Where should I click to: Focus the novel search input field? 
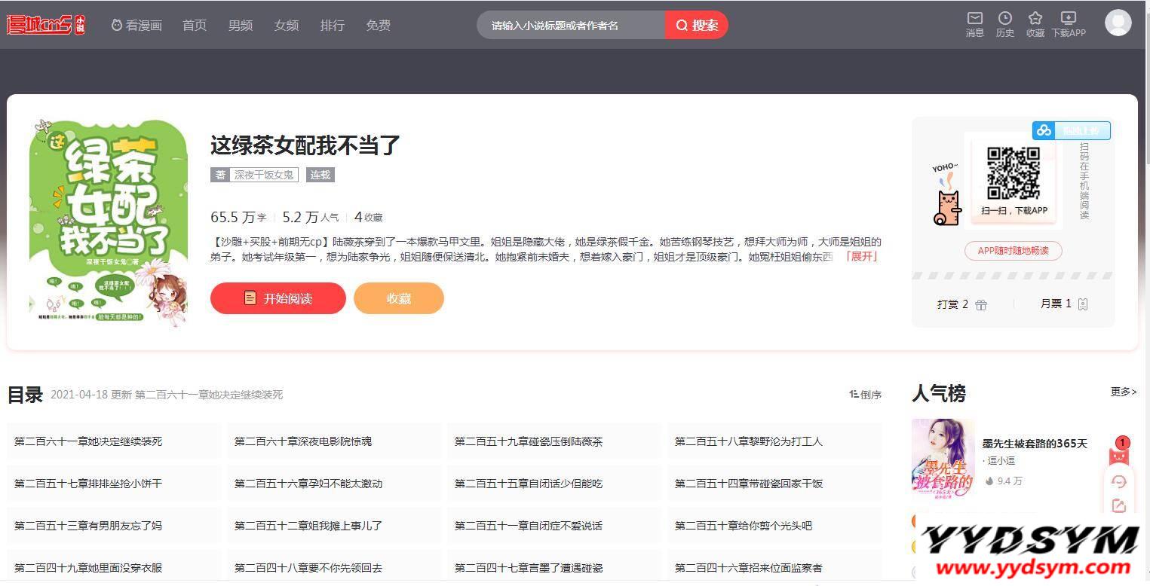570,25
